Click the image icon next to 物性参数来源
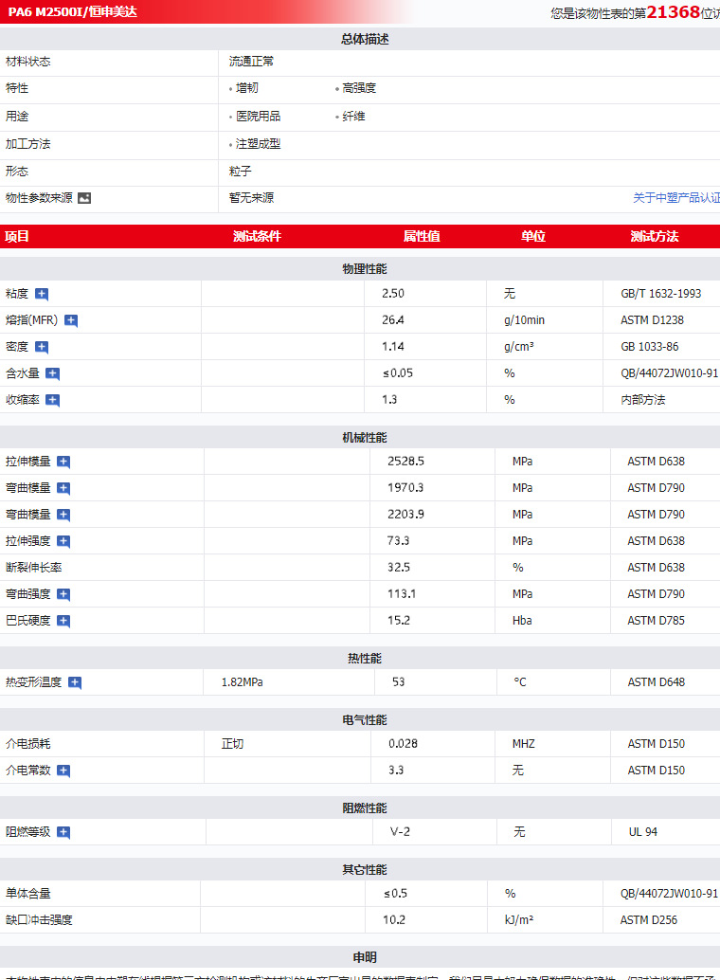720x980 pixels. click(x=84, y=198)
